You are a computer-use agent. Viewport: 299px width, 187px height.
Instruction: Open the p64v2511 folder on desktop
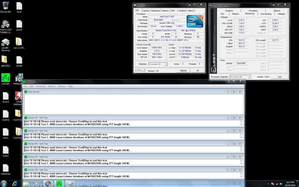point(5,60)
